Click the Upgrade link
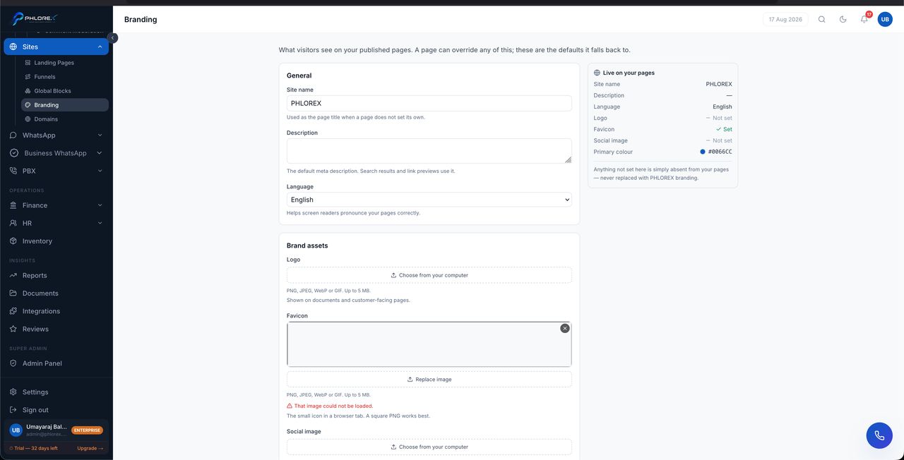The height and width of the screenshot is (460, 904). point(90,448)
